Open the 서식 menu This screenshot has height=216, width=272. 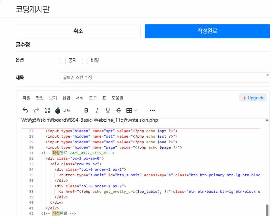[79, 98]
